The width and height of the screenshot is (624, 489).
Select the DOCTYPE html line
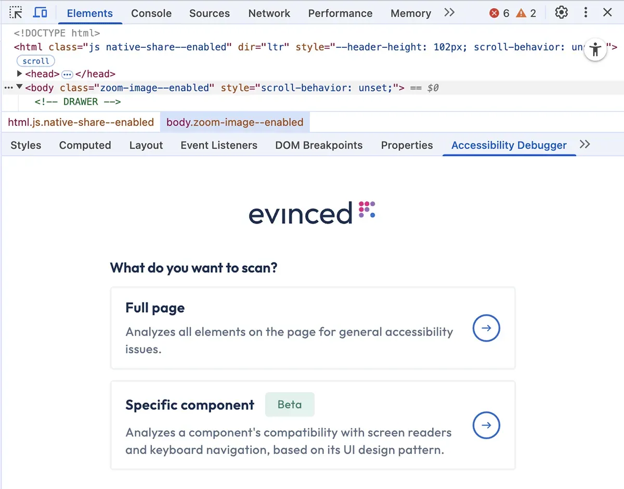tap(57, 33)
